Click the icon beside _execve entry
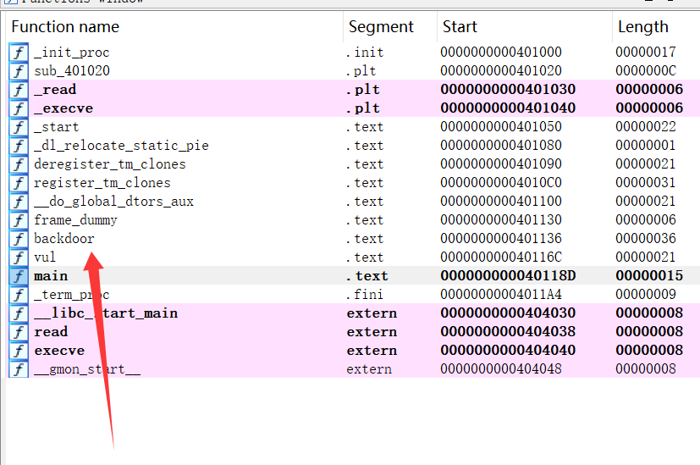This screenshot has height=465, width=700. pyautogui.click(x=18, y=108)
